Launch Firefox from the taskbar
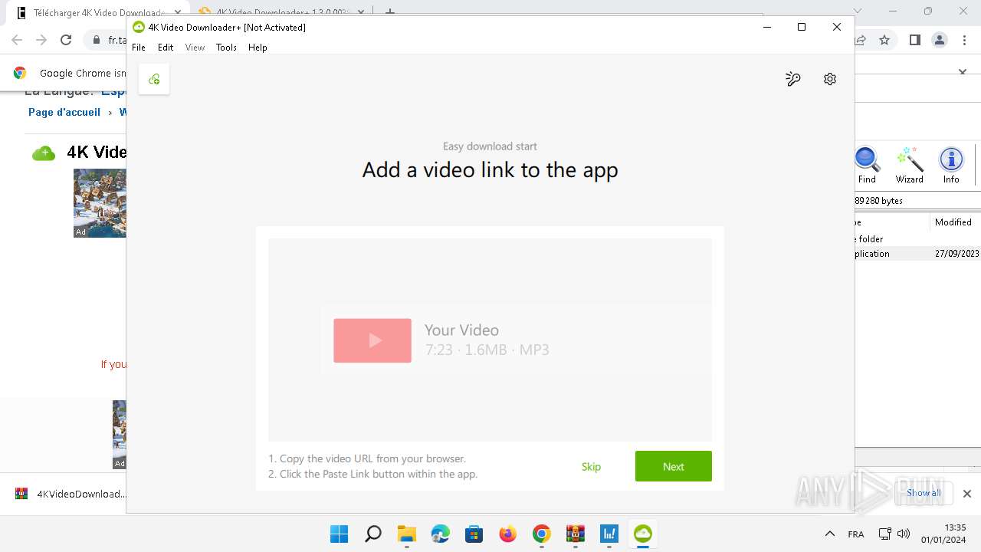The width and height of the screenshot is (981, 552). tap(508, 534)
